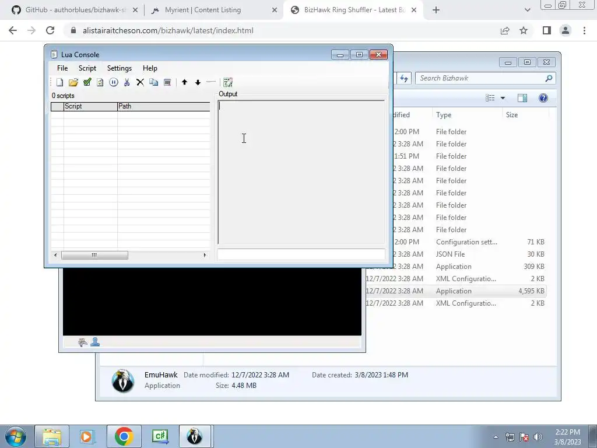Click the blue person icon in EmuHawk status bar
This screenshot has height=448, width=597.
(95, 342)
